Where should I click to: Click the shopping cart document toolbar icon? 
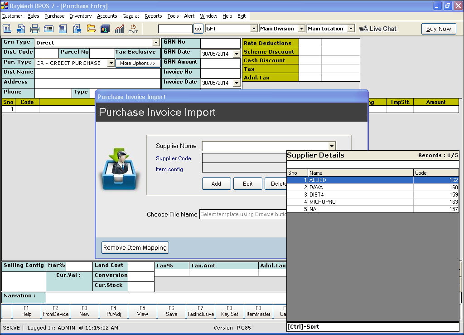pos(21,29)
